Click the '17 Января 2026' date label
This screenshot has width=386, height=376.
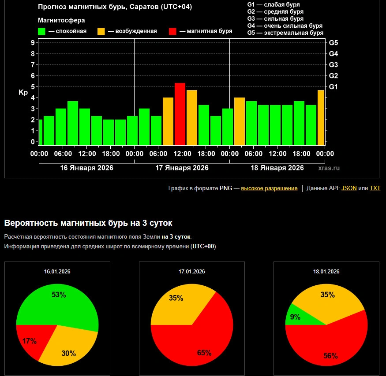pos(182,168)
